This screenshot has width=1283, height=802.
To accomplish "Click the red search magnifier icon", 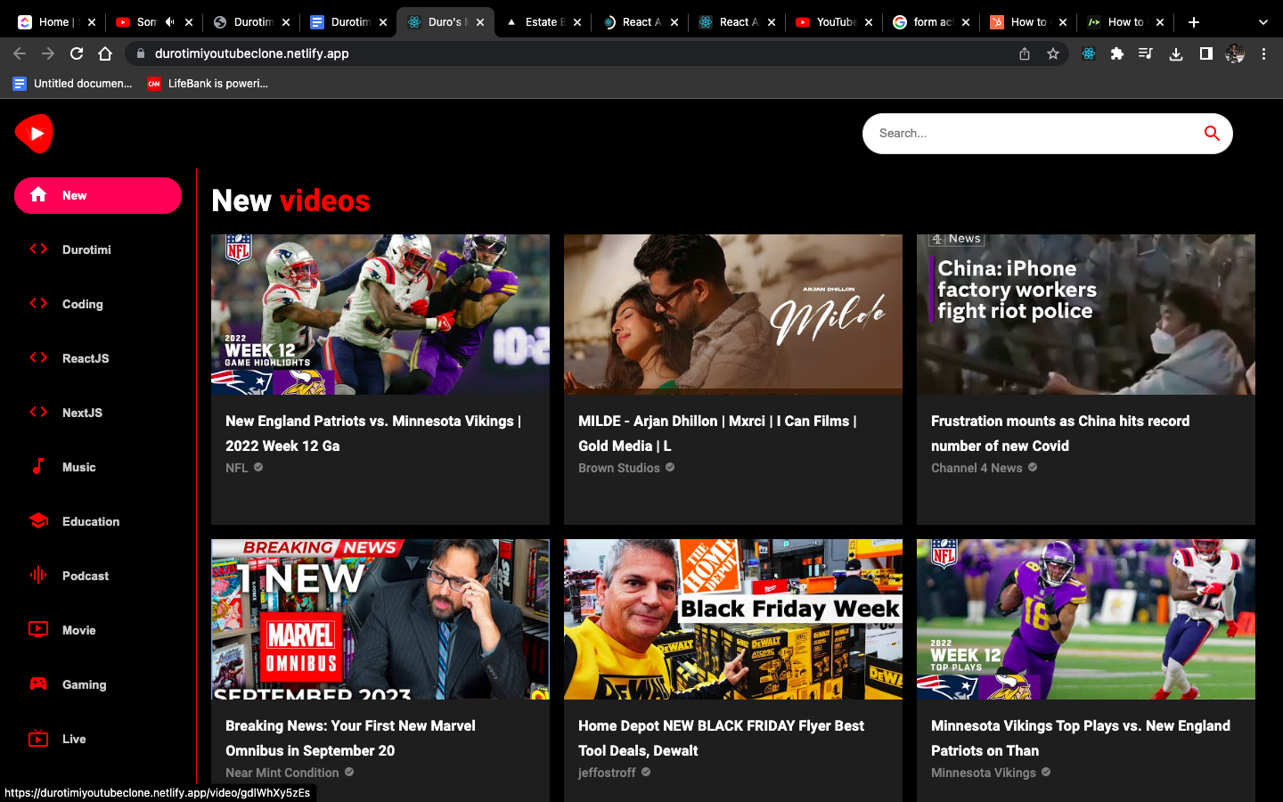I will click(1212, 134).
